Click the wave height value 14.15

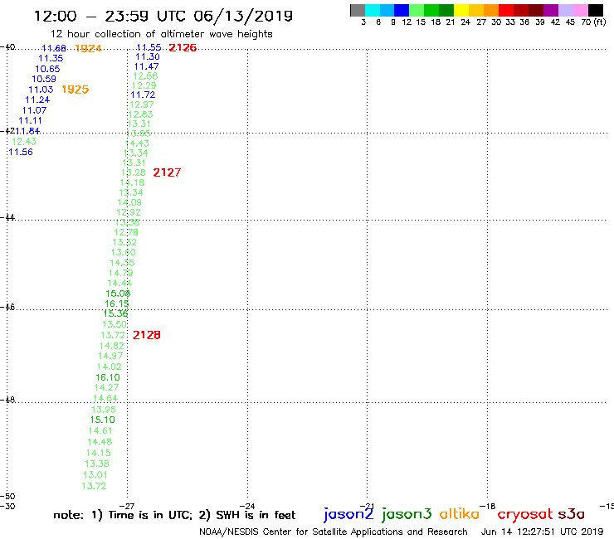98,453
